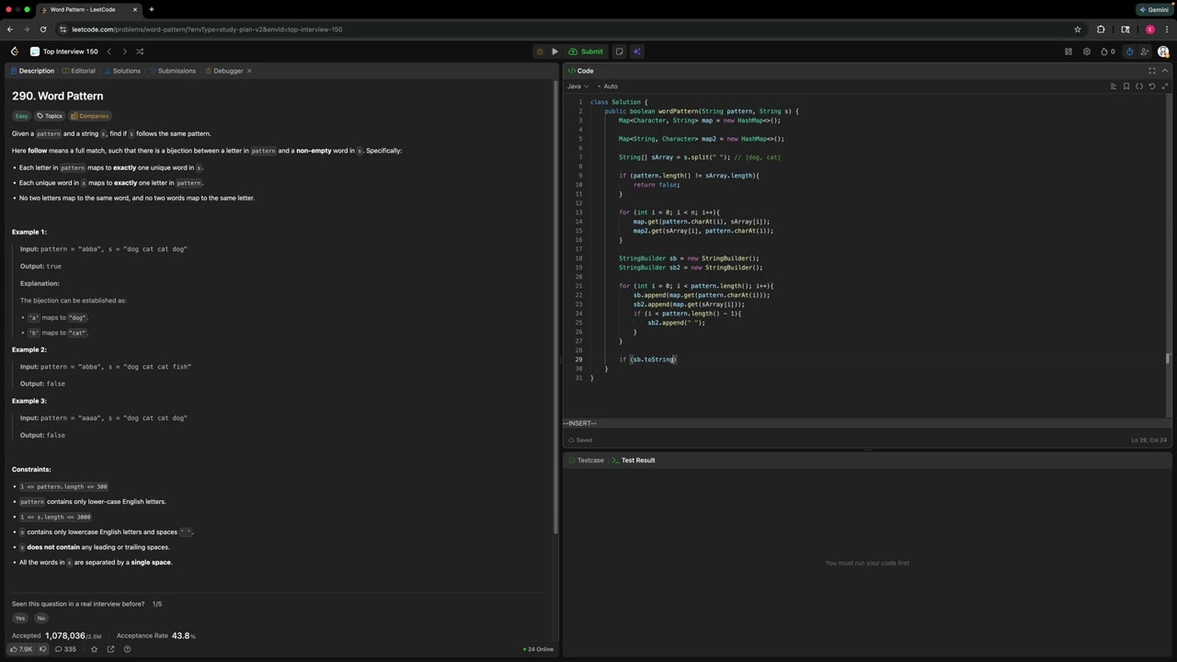Open the layout grid icon in top bar
1177x662 pixels.
click(x=1068, y=51)
